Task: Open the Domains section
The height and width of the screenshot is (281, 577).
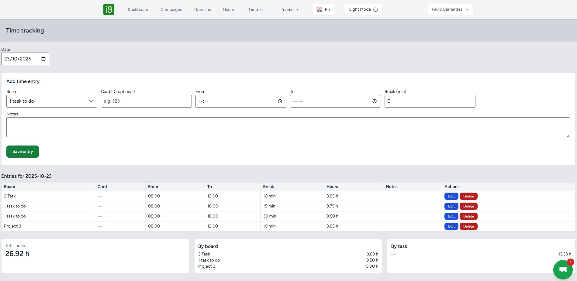Action: point(202,10)
